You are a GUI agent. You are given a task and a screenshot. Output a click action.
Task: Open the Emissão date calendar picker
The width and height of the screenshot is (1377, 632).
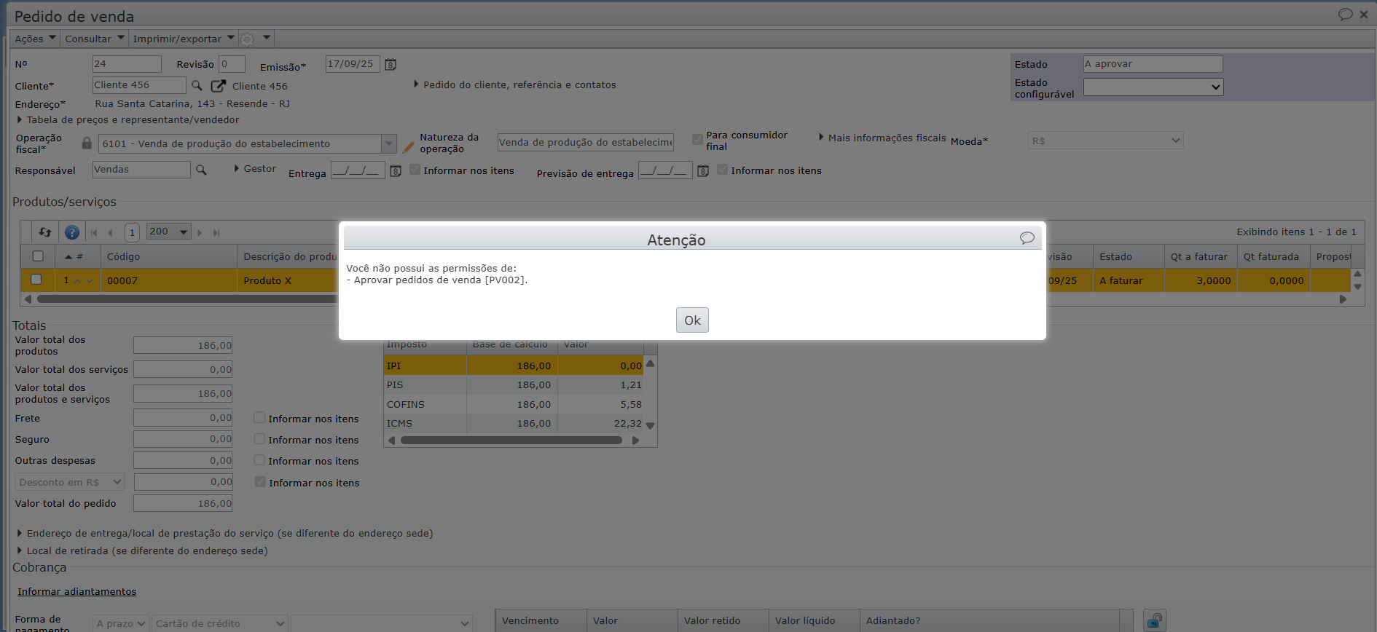click(x=391, y=65)
